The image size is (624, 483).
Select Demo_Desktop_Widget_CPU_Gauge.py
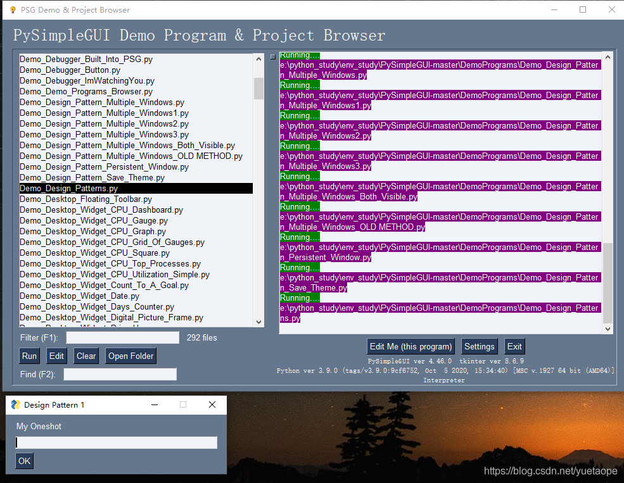click(136, 220)
